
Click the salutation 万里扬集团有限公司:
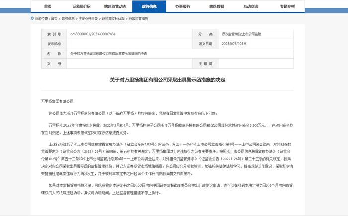(x=58, y=101)
